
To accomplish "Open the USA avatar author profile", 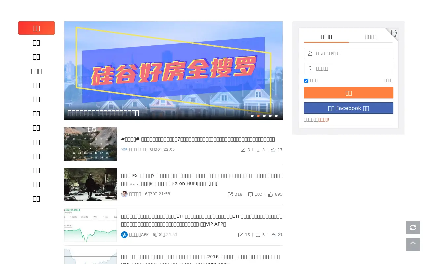I will (124, 149).
